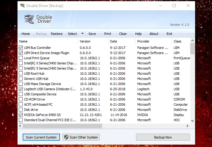Open the Select dropdown arrow
The width and height of the screenshot is (212, 147).
(82, 33)
